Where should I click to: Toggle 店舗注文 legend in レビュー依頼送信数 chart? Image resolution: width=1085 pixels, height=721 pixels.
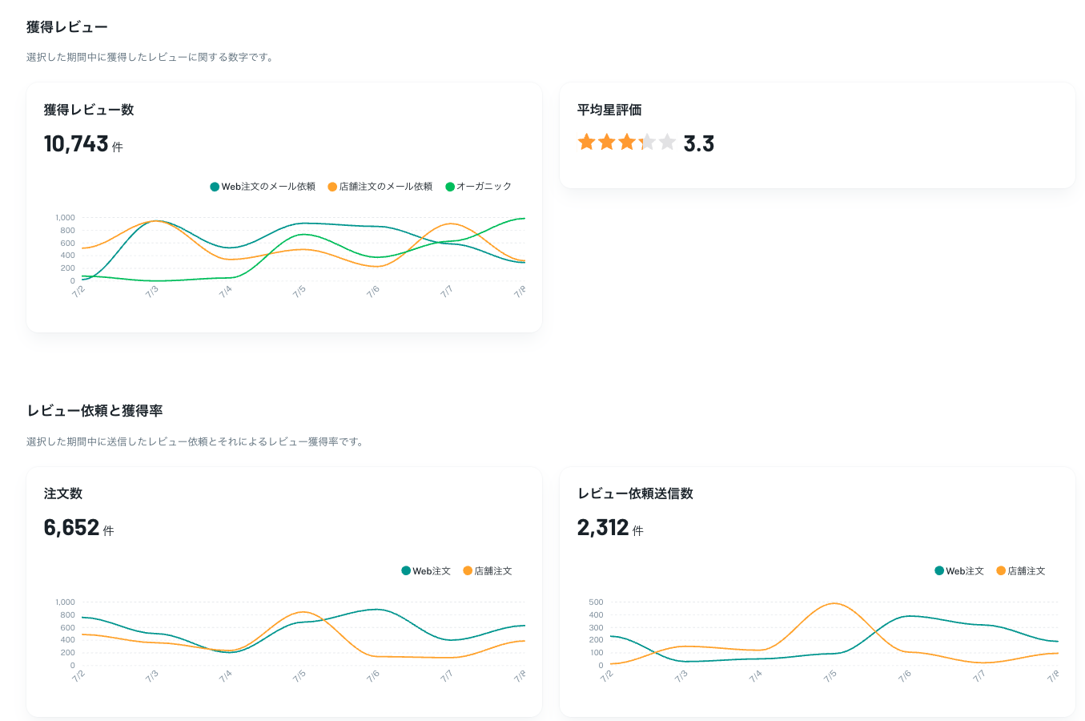coord(1021,571)
